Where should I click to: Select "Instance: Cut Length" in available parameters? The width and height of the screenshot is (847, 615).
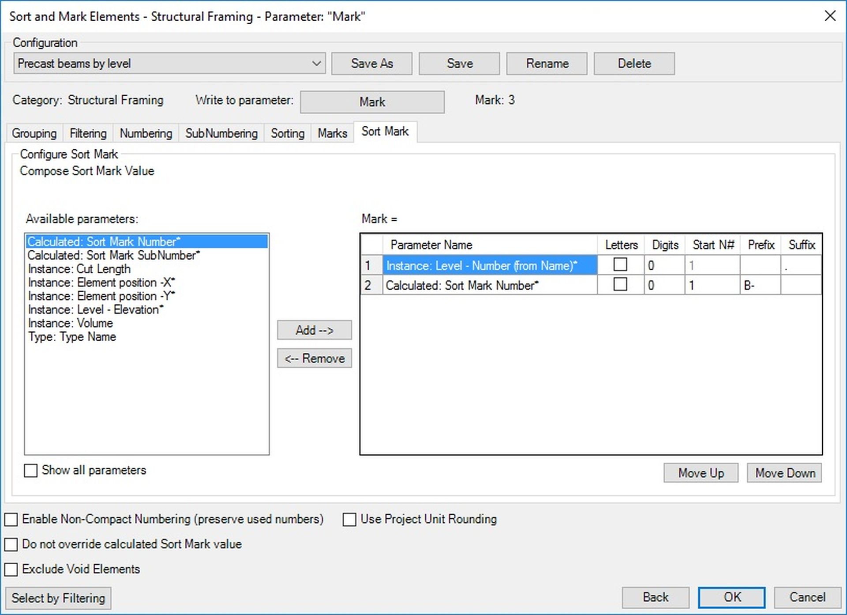tap(79, 269)
